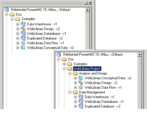Click the WebLibrary Project folder icon
The width and height of the screenshot is (147, 114).
[x=70, y=69]
